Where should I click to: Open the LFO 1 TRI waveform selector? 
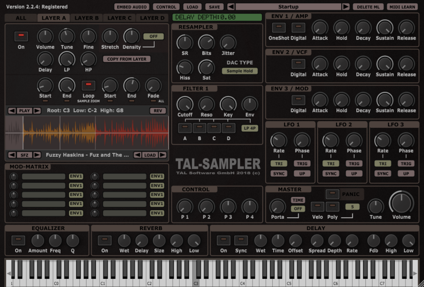[x=279, y=164]
